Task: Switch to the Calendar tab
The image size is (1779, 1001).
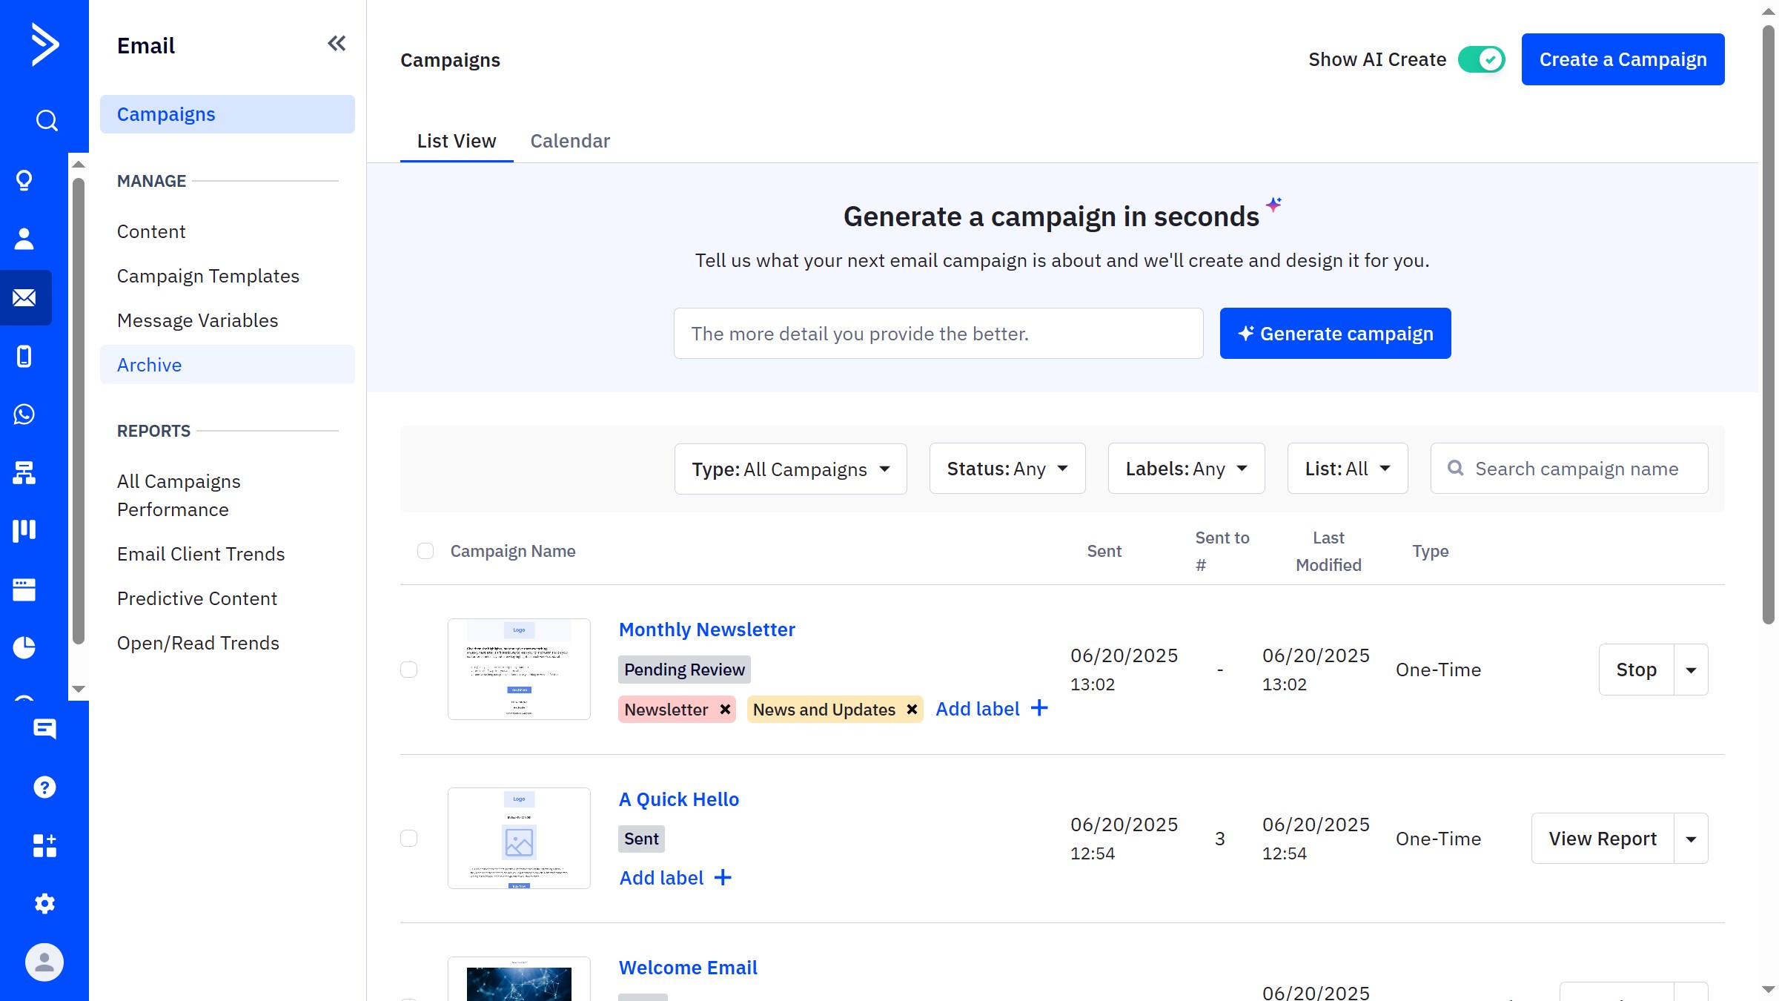Action: [x=570, y=141]
